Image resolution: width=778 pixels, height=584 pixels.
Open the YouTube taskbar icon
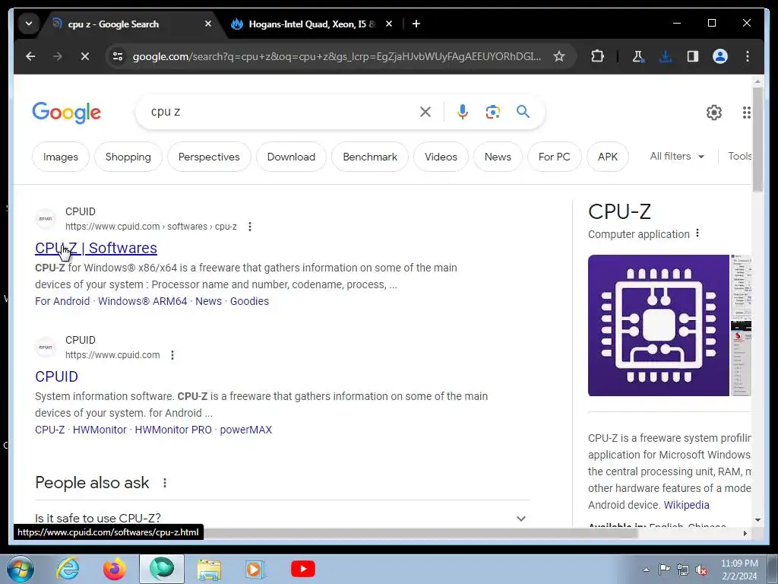click(303, 569)
